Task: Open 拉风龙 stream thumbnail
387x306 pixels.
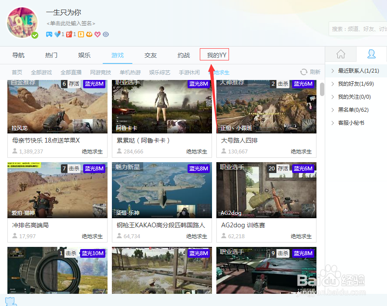Action: click(x=57, y=106)
